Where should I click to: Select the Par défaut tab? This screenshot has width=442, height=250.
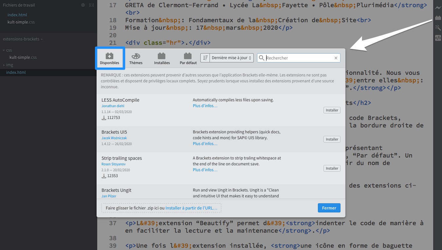pyautogui.click(x=188, y=58)
